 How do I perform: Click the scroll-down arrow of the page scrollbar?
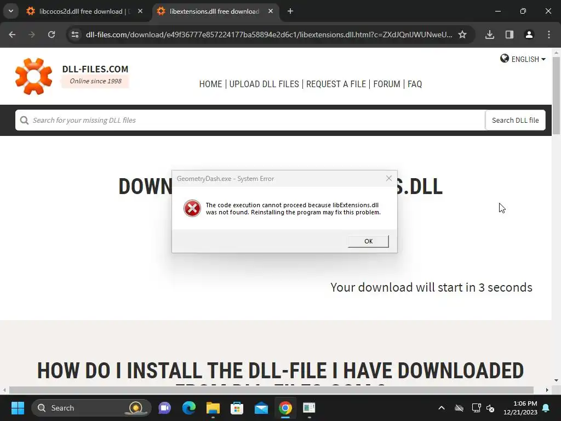click(556, 380)
